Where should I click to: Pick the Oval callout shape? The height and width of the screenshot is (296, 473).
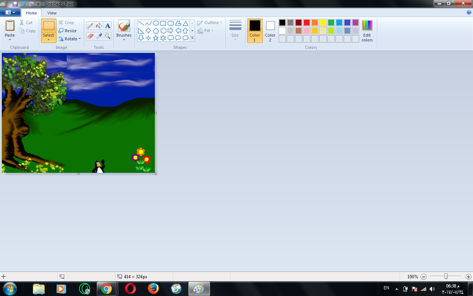[x=178, y=38]
